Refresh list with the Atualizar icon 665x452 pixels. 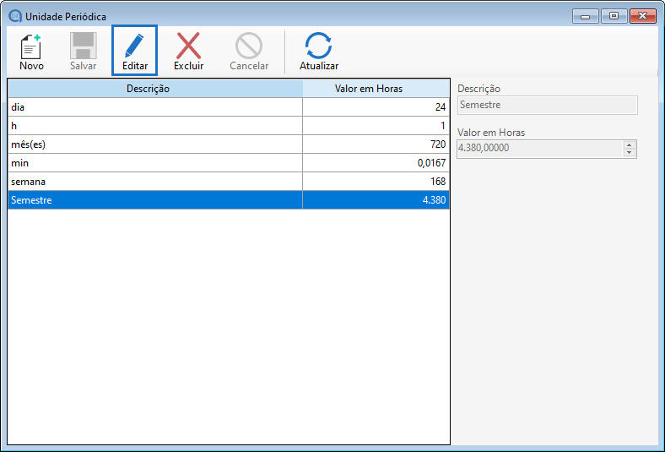coord(319,46)
